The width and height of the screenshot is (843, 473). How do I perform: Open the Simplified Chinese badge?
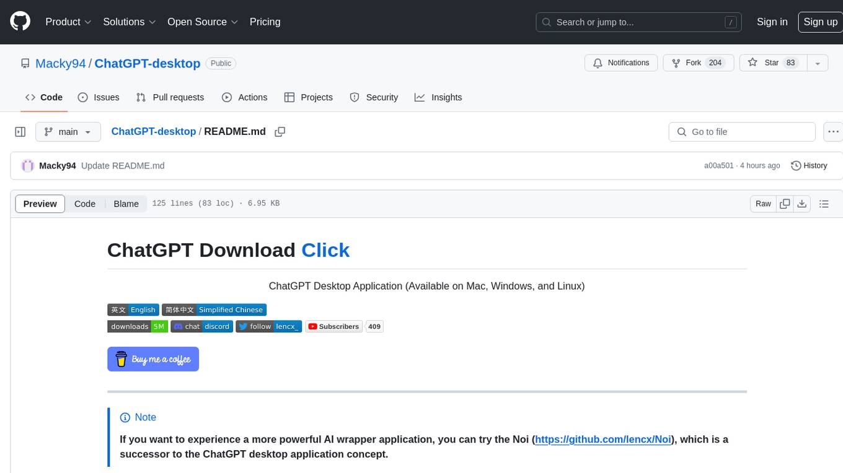coord(214,310)
